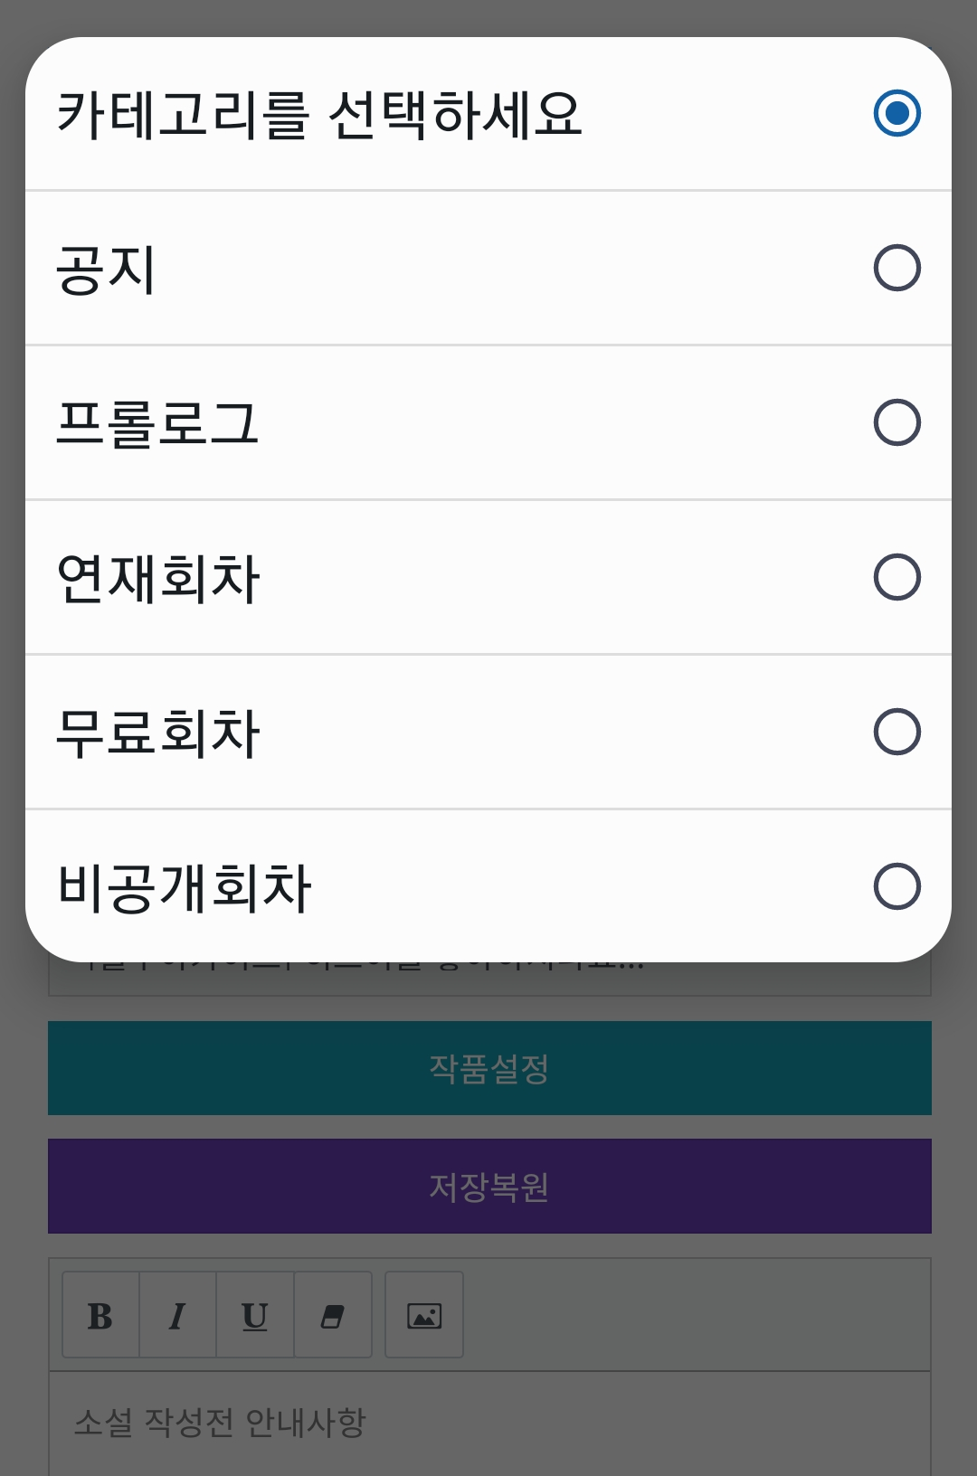Screen dimensions: 977x1476
Task: Choose 프롤로그 category option text
Action: click(157, 423)
